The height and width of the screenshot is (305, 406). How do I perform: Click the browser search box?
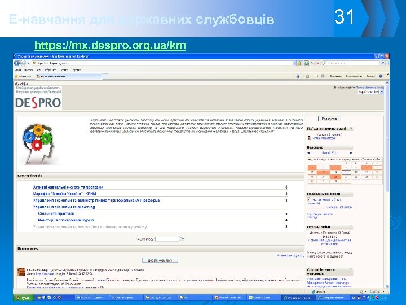(x=351, y=63)
